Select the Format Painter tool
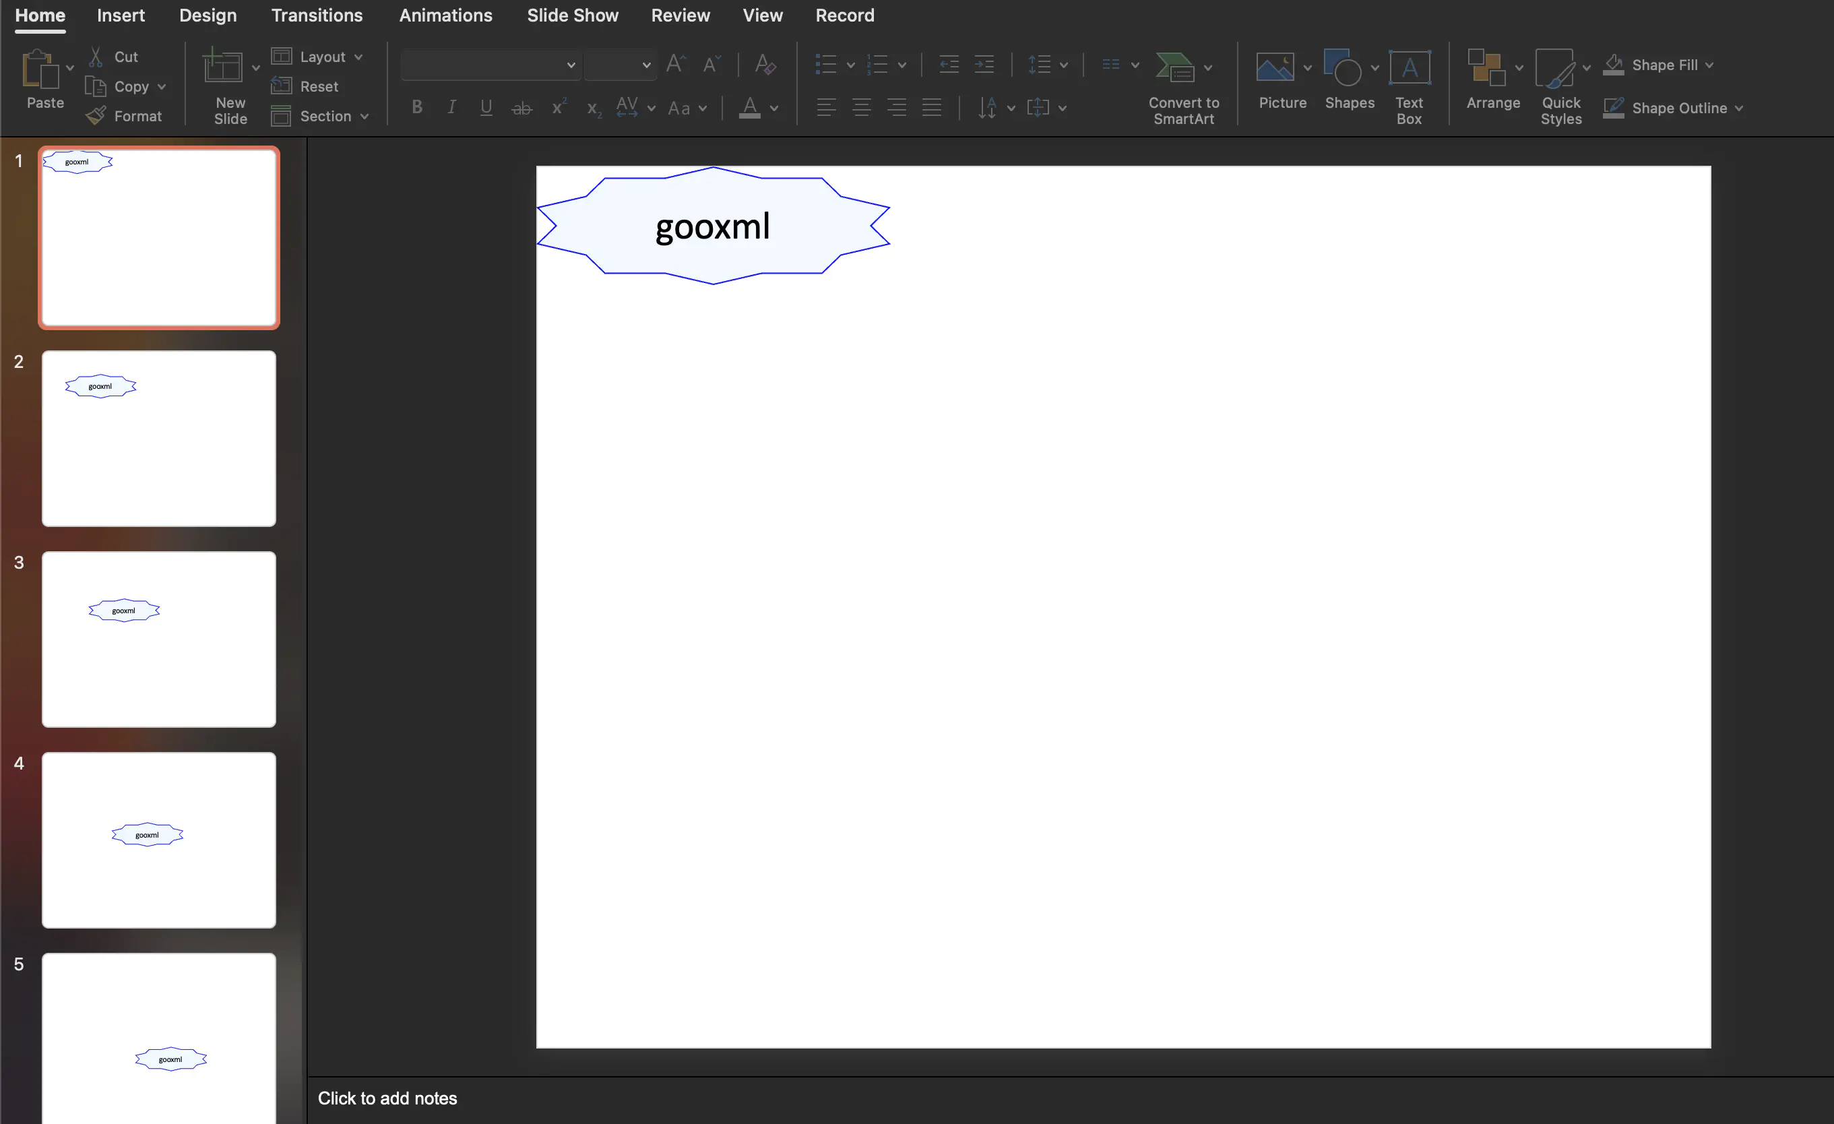This screenshot has height=1124, width=1834. point(125,116)
